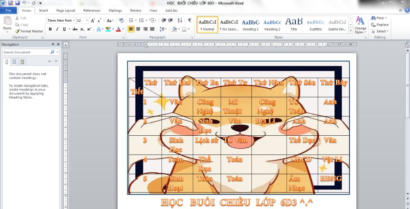The width and height of the screenshot is (410, 209).
Task: Click the Copy icon
Action: click(x=17, y=24)
